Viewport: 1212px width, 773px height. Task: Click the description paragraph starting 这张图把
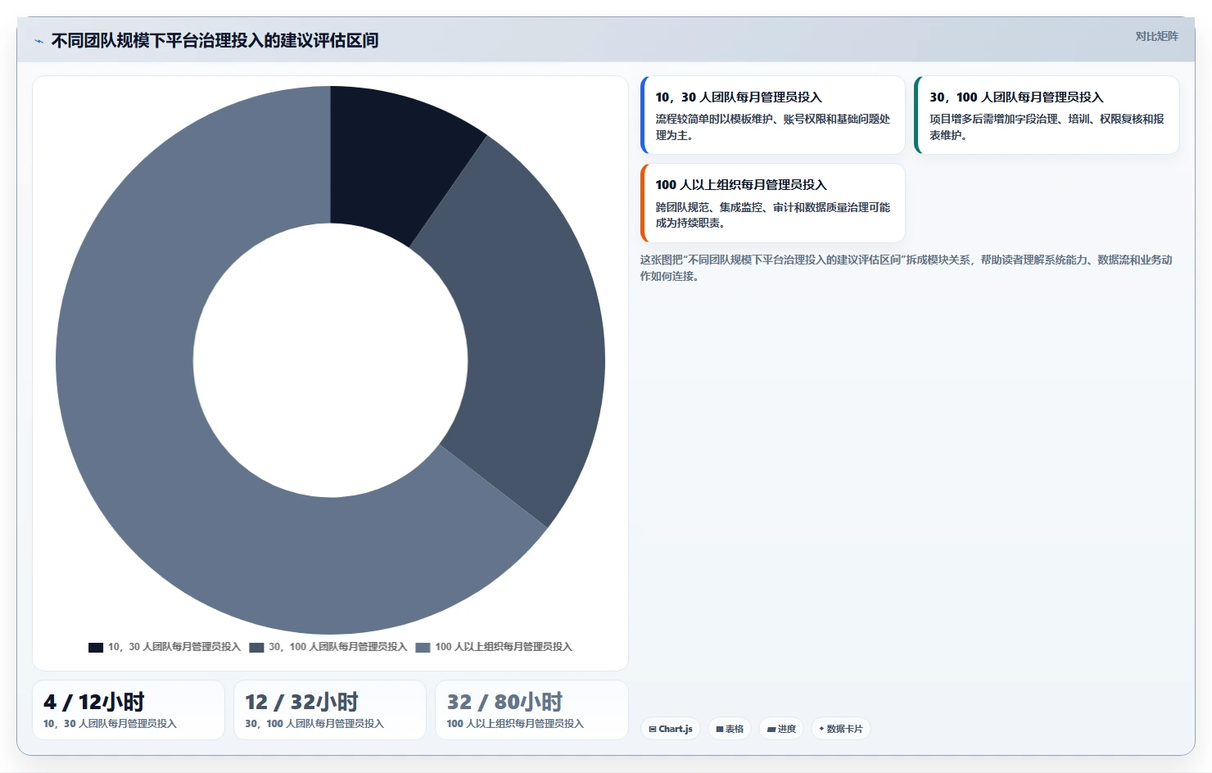pyautogui.click(x=906, y=268)
